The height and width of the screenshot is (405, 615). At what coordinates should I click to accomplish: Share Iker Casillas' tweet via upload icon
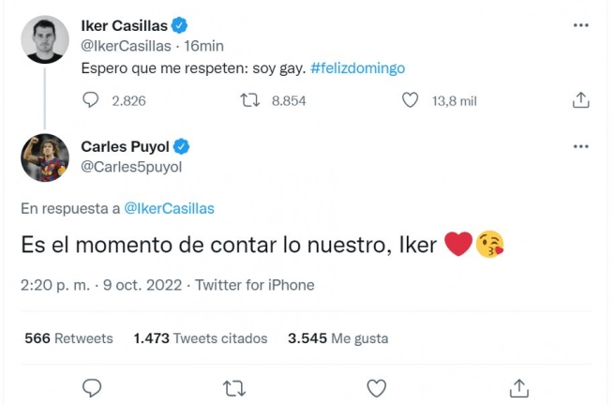[581, 100]
